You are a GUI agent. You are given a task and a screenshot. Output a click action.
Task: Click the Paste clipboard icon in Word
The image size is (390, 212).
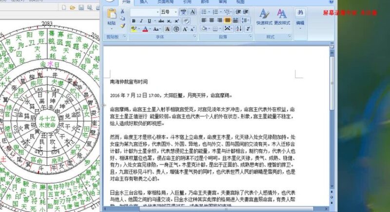click(x=112, y=14)
